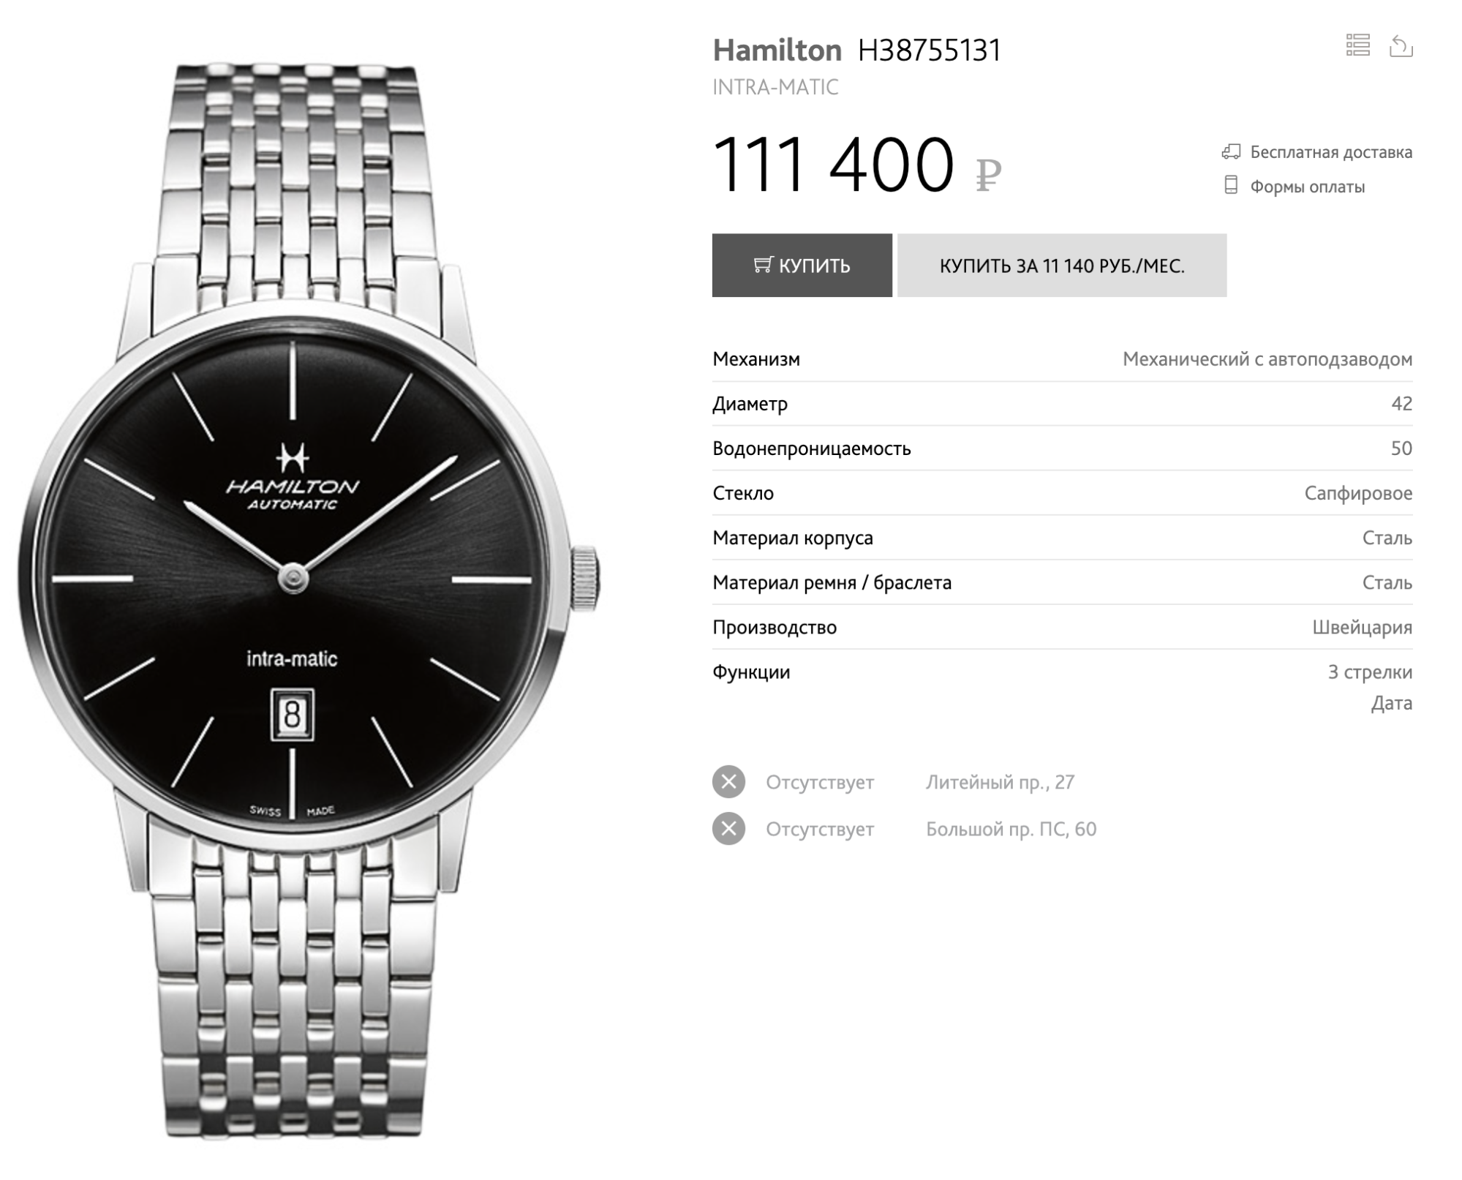Buy in installments for 11 140 руб./мес.
This screenshot has width=1462, height=1180.
[x=1061, y=266]
